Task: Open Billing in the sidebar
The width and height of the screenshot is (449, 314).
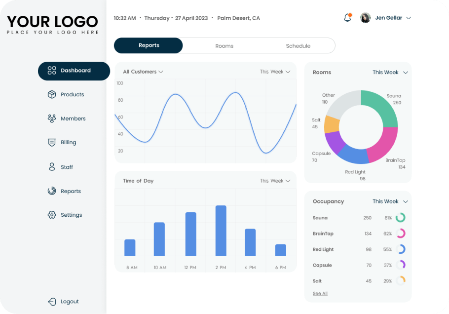Action: click(62, 142)
